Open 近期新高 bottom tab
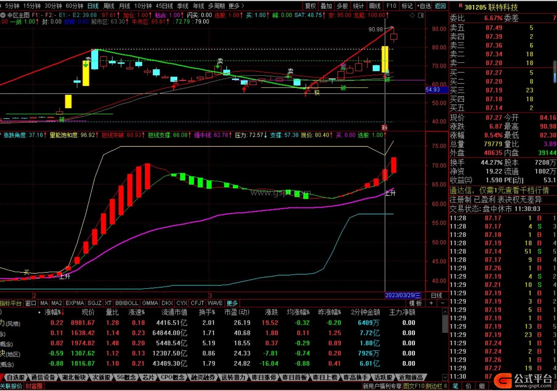 tap(411, 377)
